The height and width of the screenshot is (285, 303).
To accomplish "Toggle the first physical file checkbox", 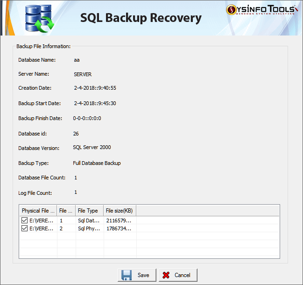I will click(24, 220).
